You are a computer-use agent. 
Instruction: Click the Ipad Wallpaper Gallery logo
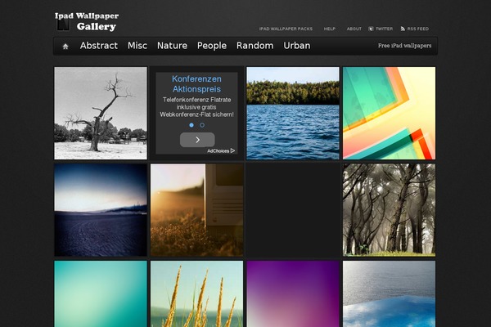click(87, 21)
